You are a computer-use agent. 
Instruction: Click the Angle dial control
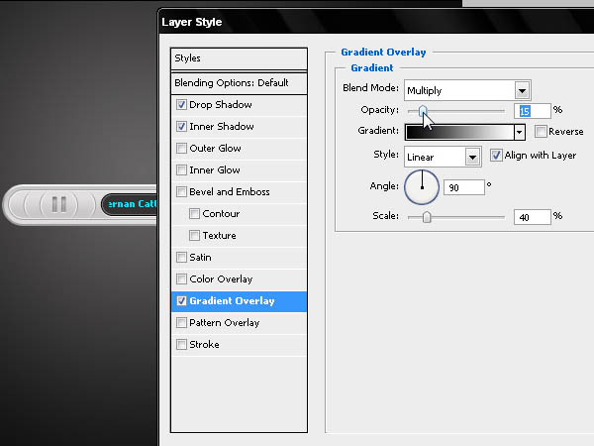tap(422, 187)
